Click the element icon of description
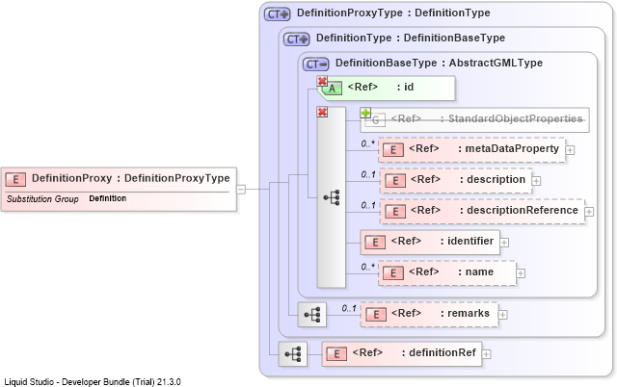The image size is (617, 387). (395, 181)
